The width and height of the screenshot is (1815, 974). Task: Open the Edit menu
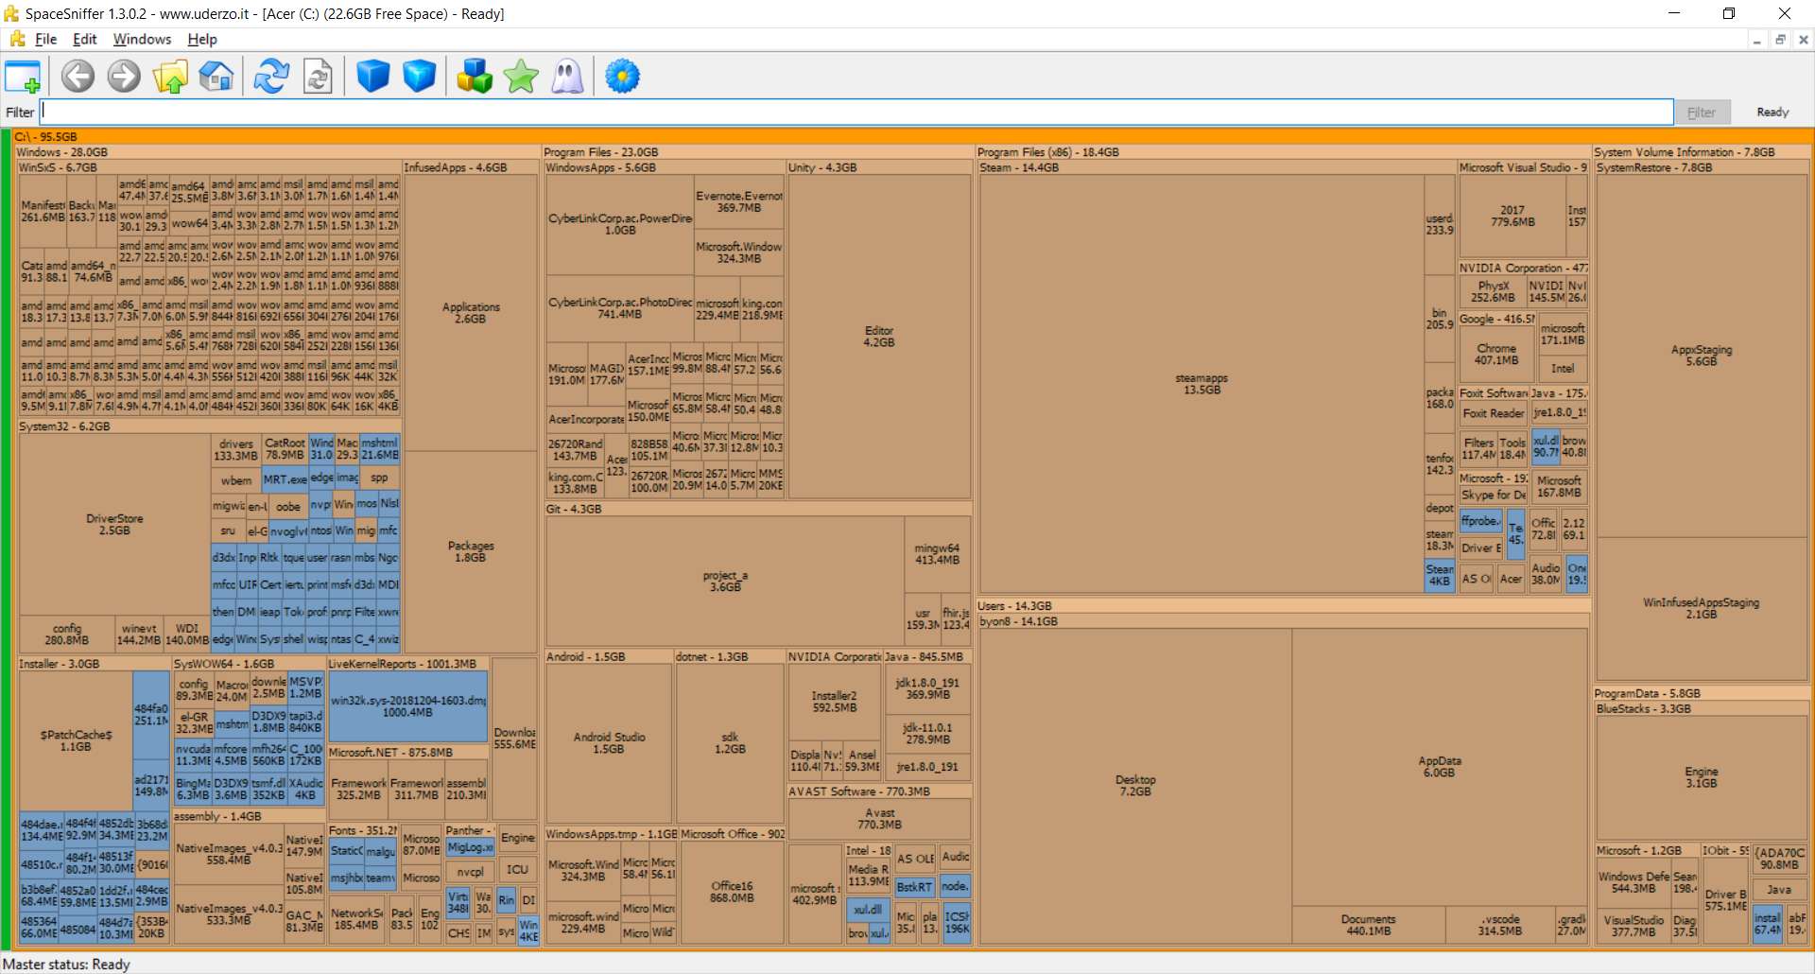[85, 39]
